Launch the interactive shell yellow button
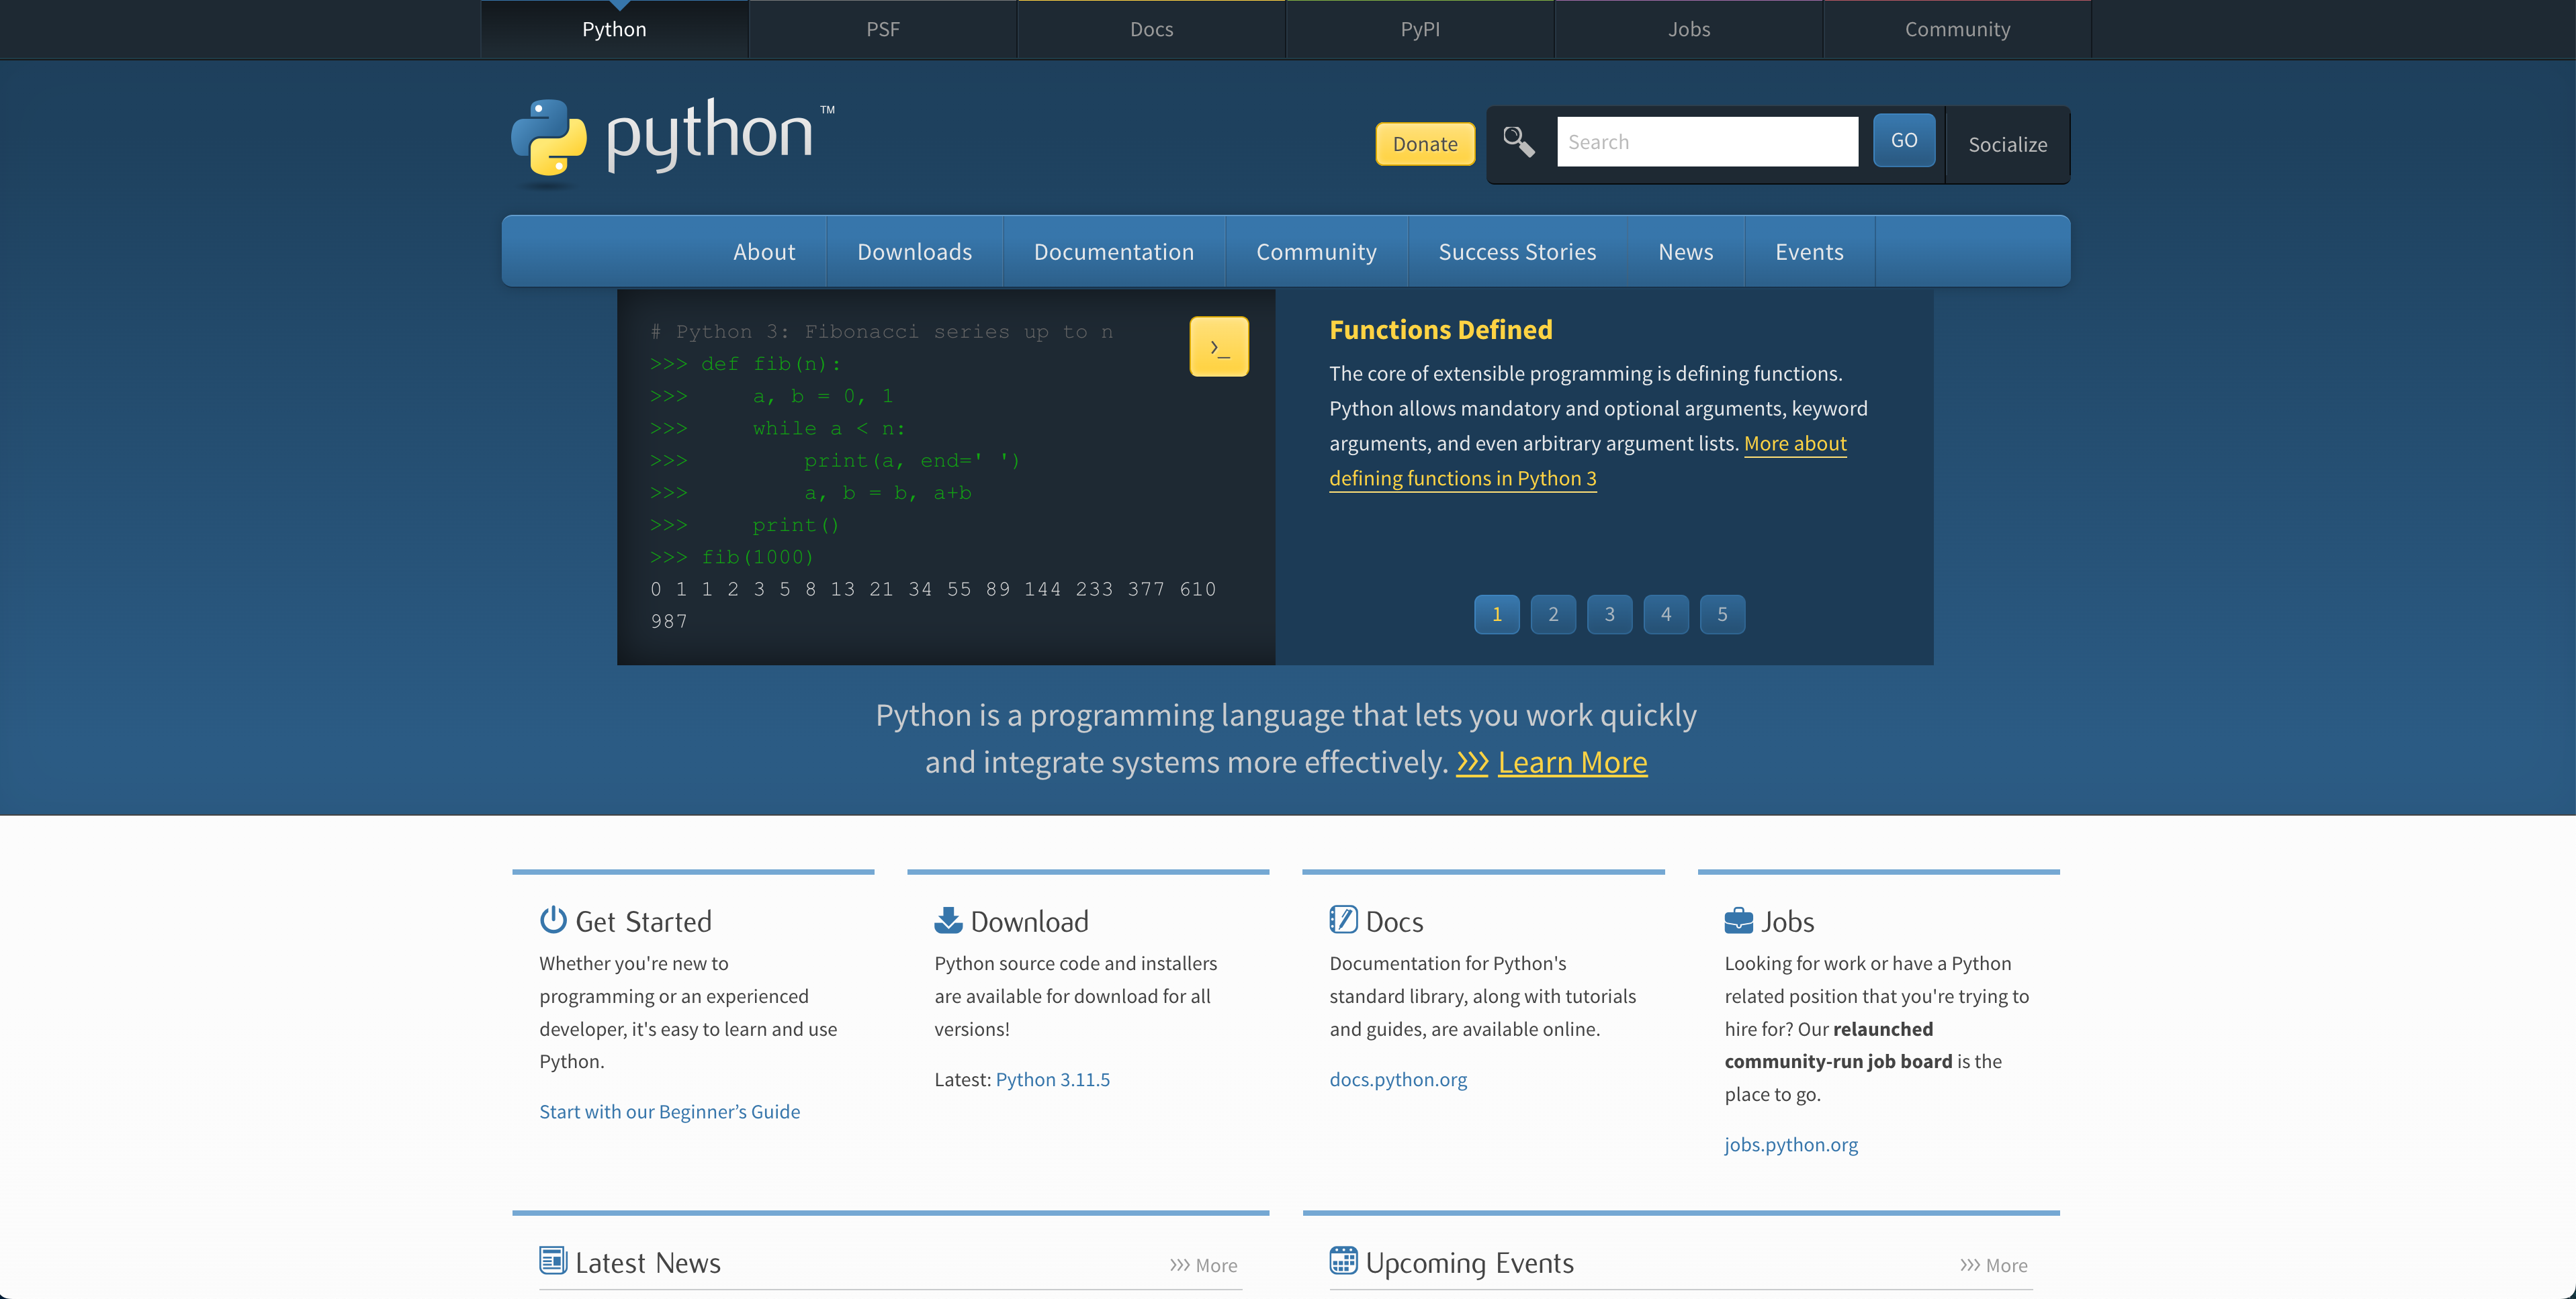Screen dimensions: 2576x1299 pos(1218,346)
